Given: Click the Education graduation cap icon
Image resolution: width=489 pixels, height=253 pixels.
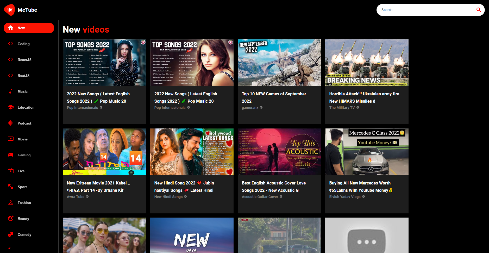Looking at the screenshot, I should tap(11, 107).
